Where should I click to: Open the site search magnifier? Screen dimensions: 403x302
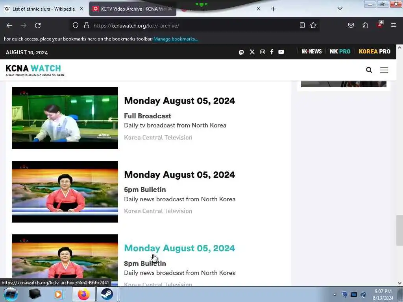(369, 70)
